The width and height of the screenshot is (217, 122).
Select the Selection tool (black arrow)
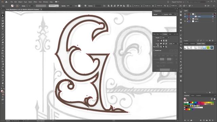(x=3, y=13)
